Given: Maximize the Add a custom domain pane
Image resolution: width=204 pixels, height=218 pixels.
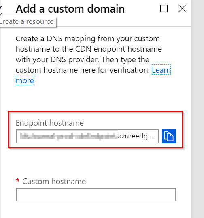Looking at the screenshot, I should click(x=164, y=8).
